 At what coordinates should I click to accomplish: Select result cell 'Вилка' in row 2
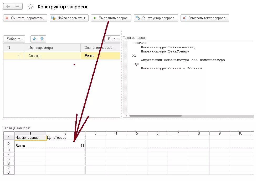point(30,144)
